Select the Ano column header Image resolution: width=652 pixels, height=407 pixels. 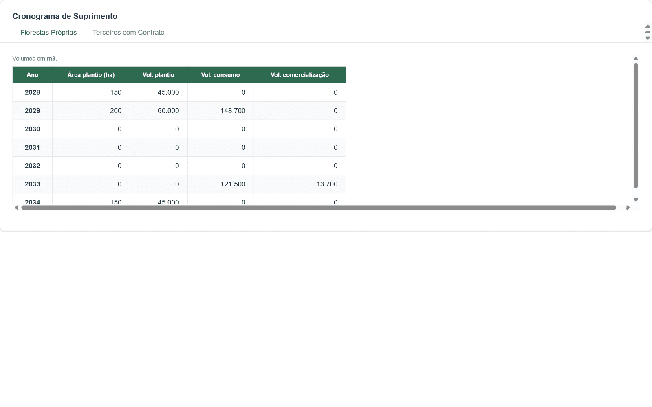(33, 75)
